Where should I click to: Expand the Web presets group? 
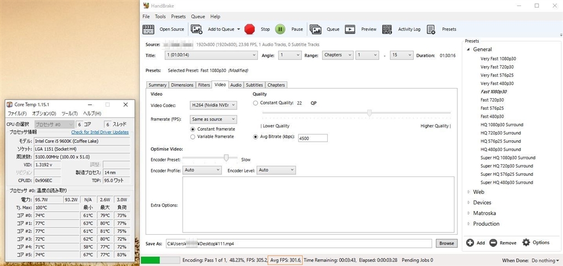[x=468, y=192]
